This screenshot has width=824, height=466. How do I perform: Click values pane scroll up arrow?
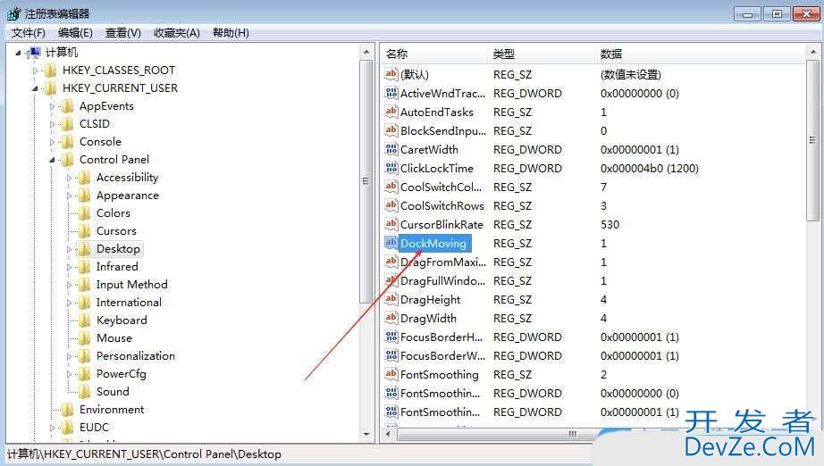[x=813, y=52]
